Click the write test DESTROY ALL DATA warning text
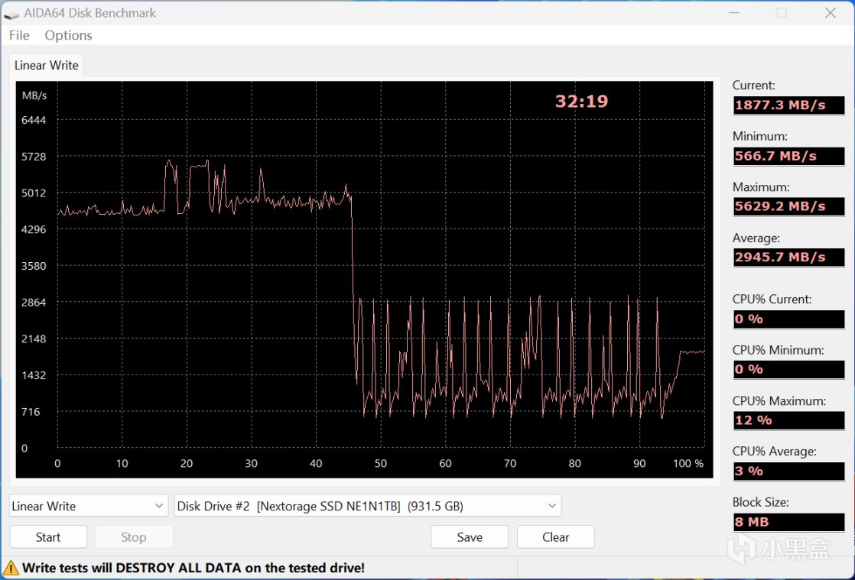The height and width of the screenshot is (580, 855). point(193,568)
